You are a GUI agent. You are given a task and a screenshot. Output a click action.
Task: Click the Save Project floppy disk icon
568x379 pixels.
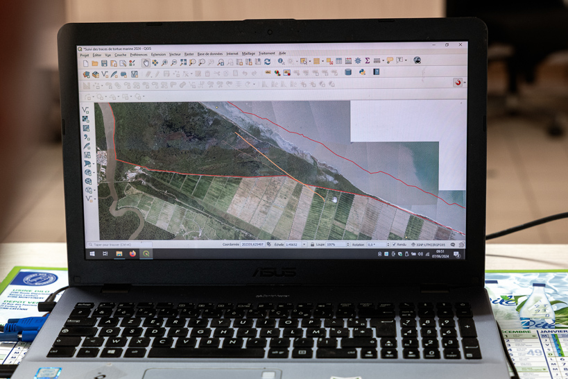104,63
